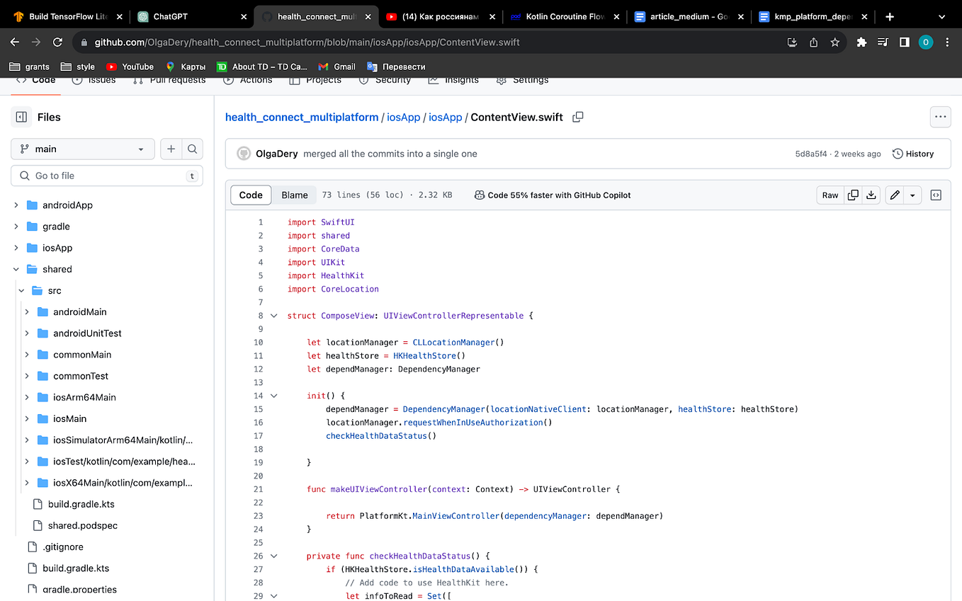962x601 pixels.
Task: Bookmark this page with the star icon
Action: coord(834,42)
